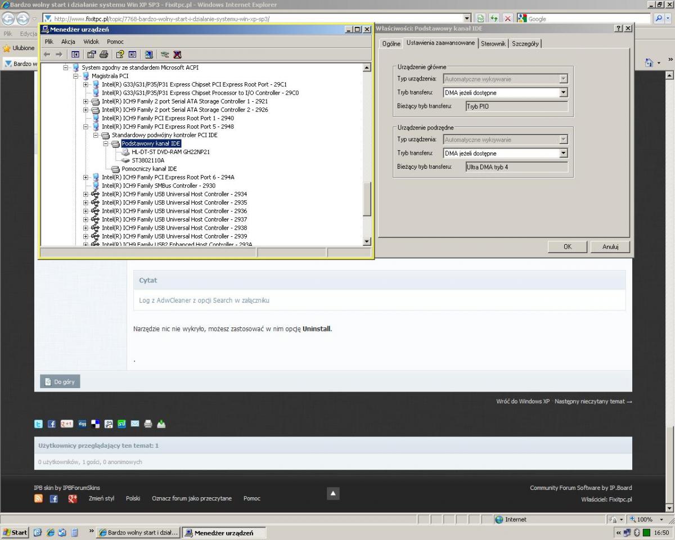Click the Google+ icon in the footer
Viewport: 675px width, 540px height.
coord(73,498)
